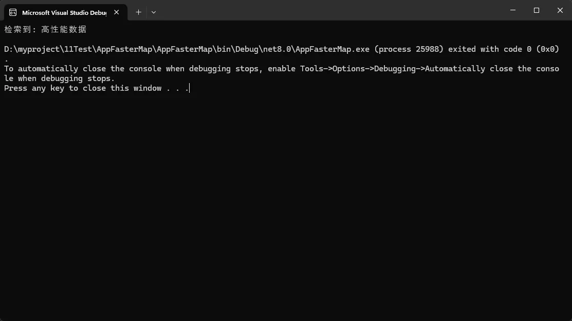Maximize the console window
This screenshot has height=321, width=572.
[537, 10]
